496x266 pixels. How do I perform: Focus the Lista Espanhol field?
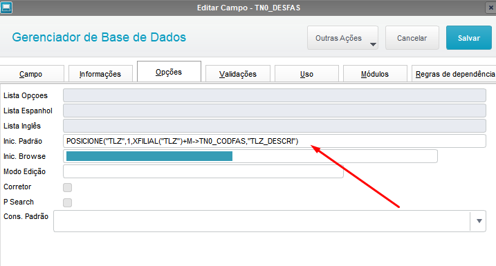[274, 111]
